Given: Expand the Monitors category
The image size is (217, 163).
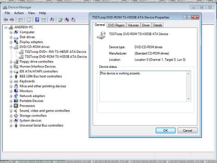Looking at the screenshot, I should (11, 91).
